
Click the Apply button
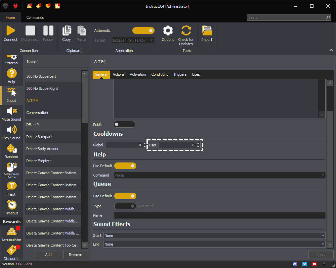click(321, 255)
